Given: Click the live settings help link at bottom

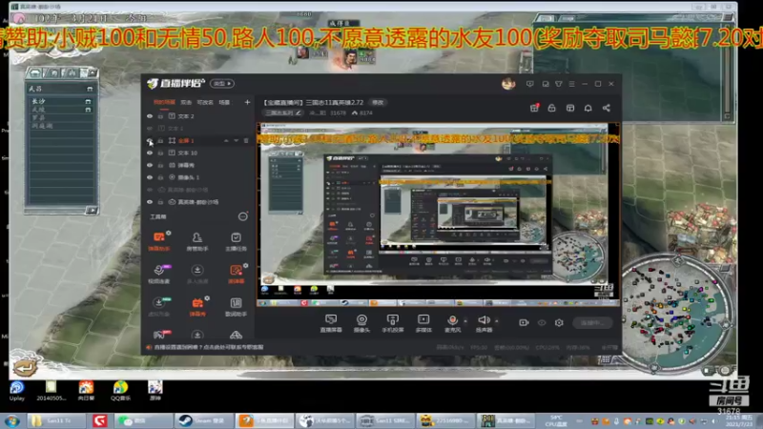Looking at the screenshot, I should [208, 347].
